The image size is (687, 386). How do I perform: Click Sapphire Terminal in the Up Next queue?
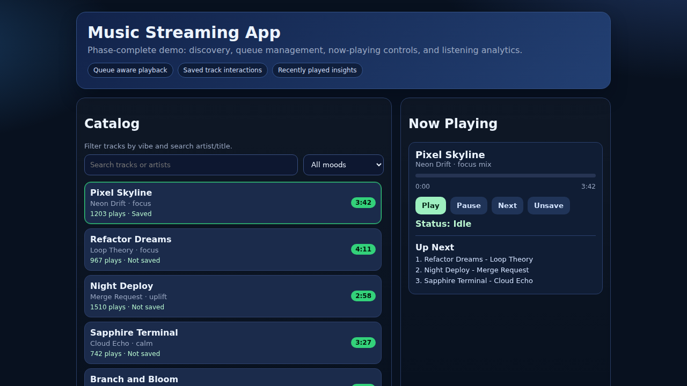click(x=474, y=280)
